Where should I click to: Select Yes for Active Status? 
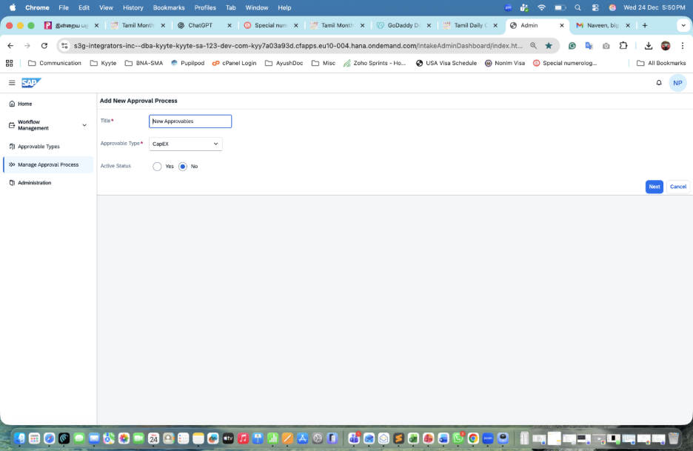157,167
